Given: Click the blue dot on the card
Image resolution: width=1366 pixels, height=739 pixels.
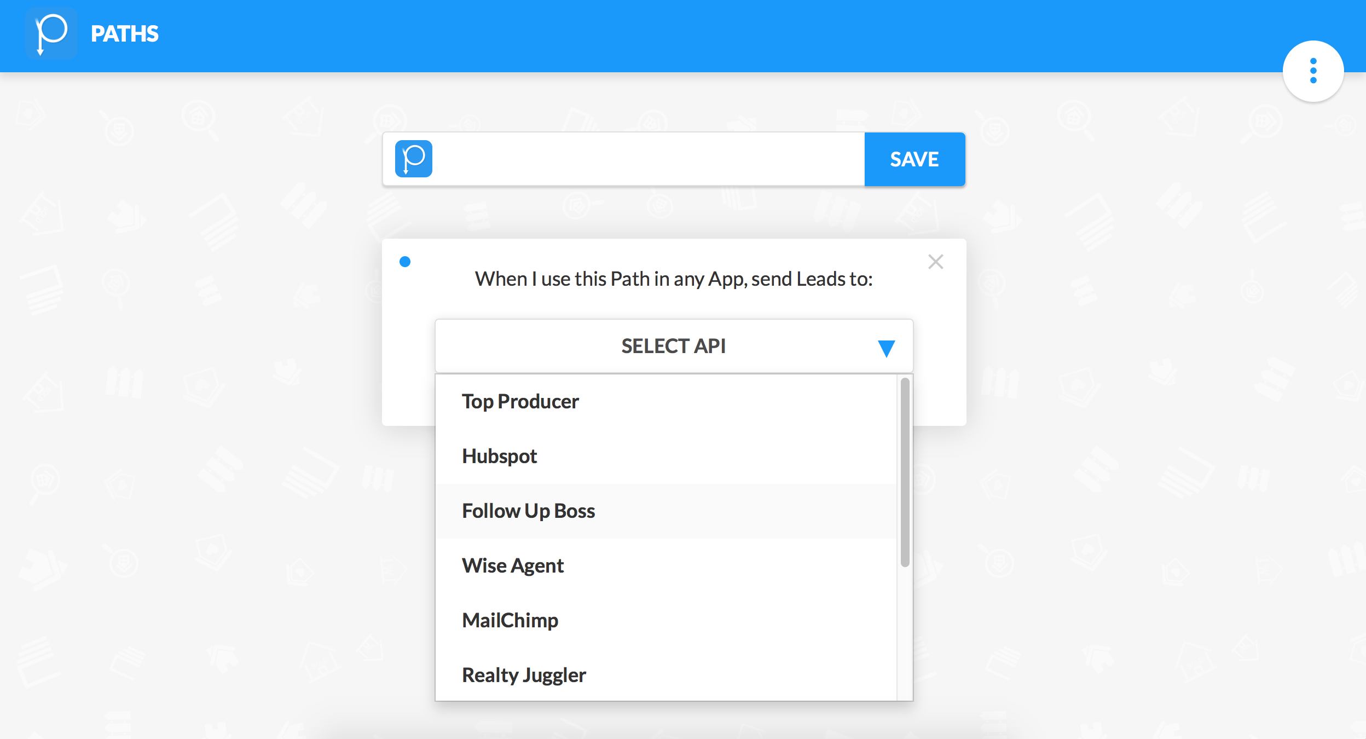Looking at the screenshot, I should pyautogui.click(x=405, y=262).
